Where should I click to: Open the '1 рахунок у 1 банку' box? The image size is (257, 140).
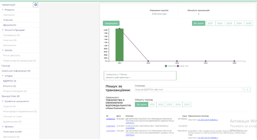pos(140,76)
